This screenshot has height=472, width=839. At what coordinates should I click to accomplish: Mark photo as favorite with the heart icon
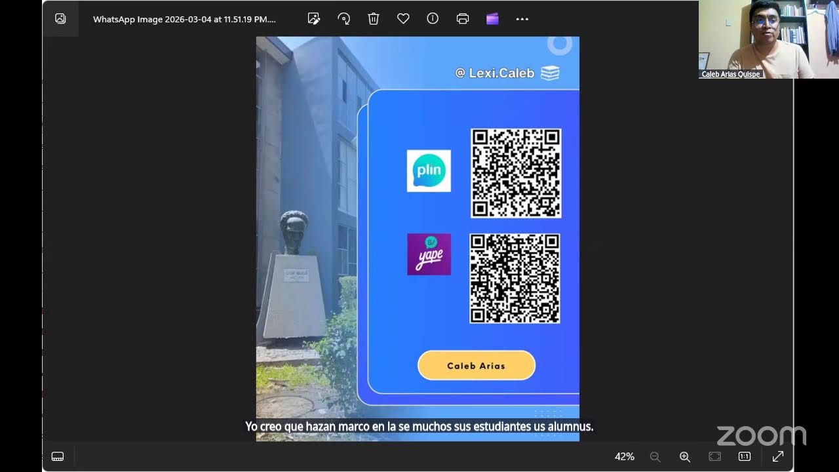click(403, 19)
